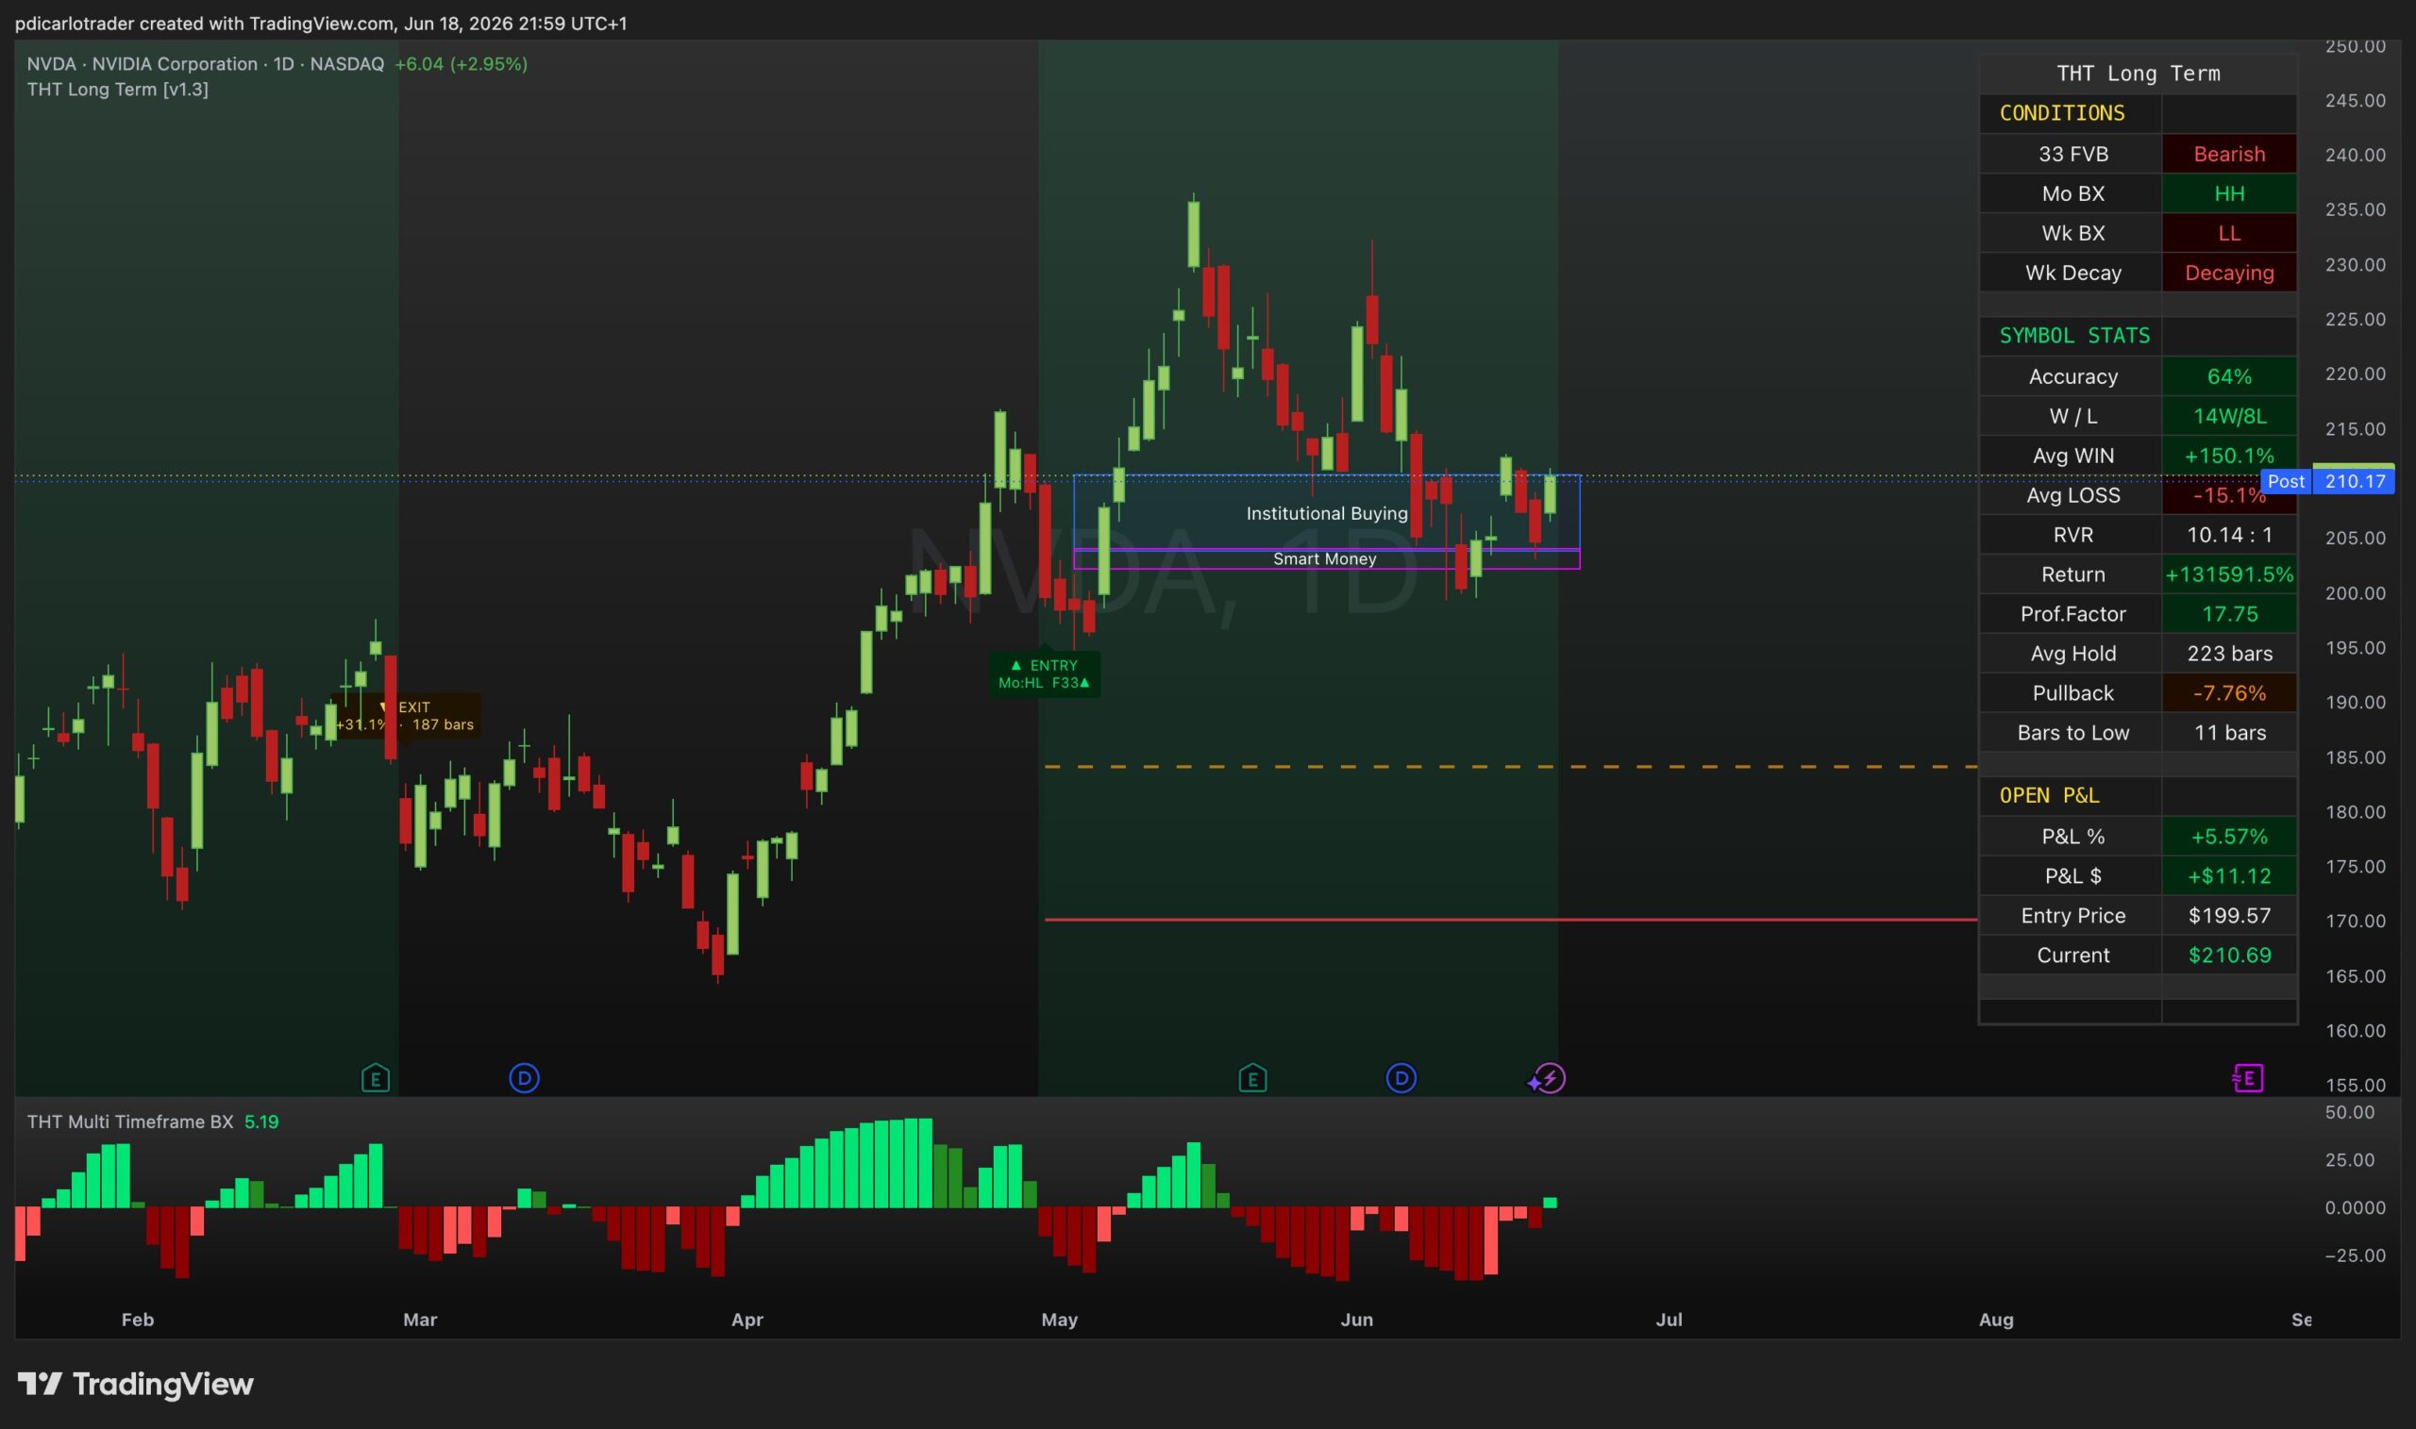Click the NVDA NVIDIA Corporation symbol title
Screen dimensions: 2416x1429
[x=205, y=63]
